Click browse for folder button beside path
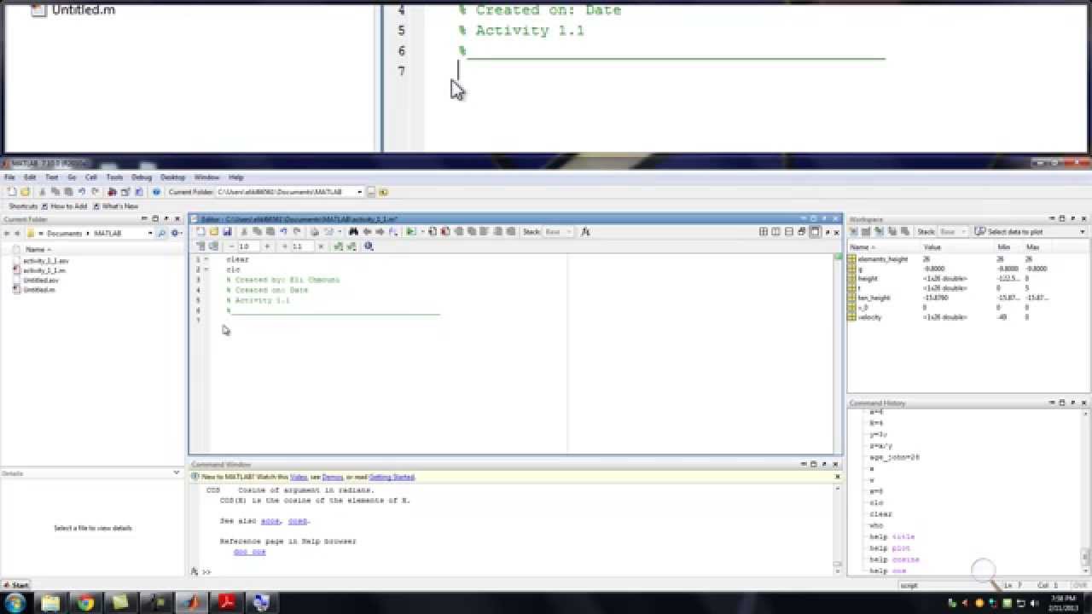 point(371,192)
